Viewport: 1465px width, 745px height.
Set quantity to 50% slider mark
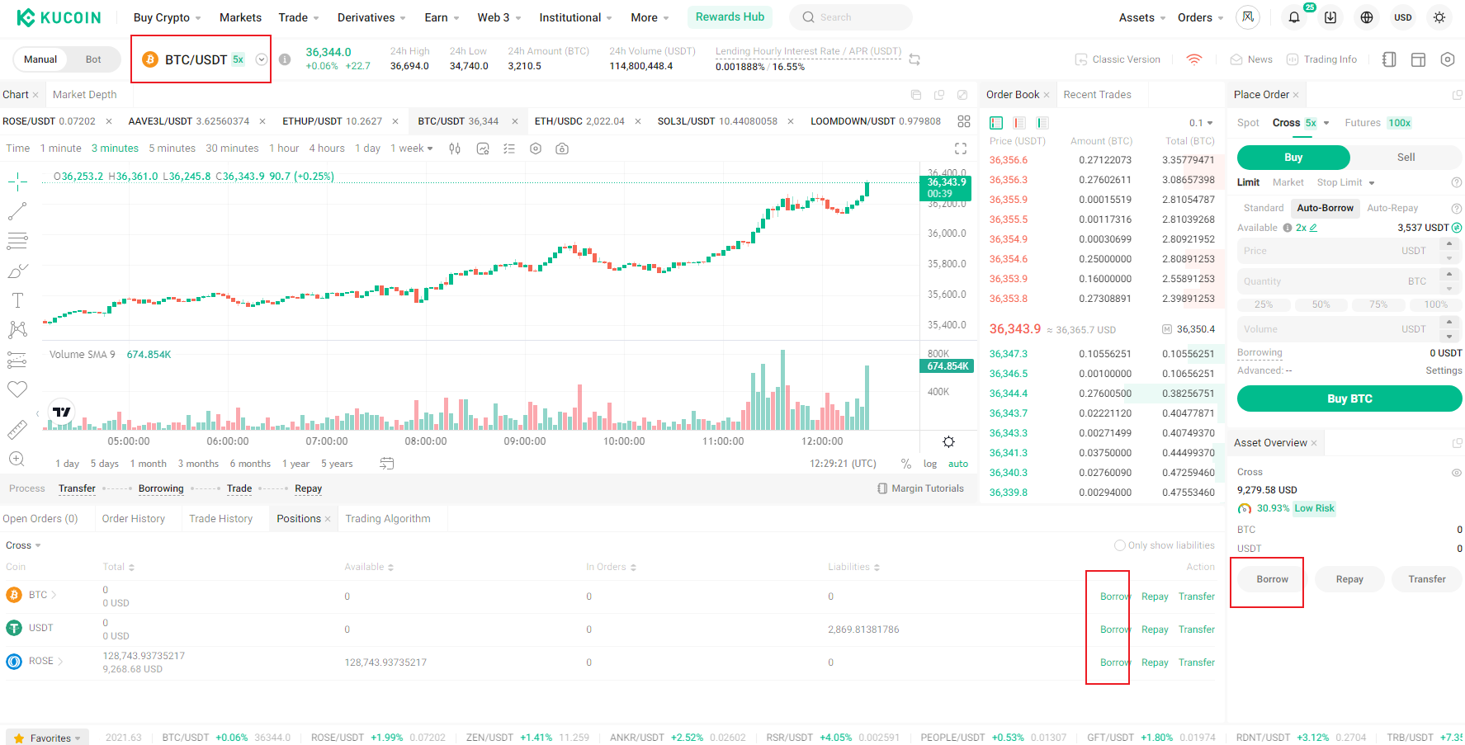point(1321,304)
